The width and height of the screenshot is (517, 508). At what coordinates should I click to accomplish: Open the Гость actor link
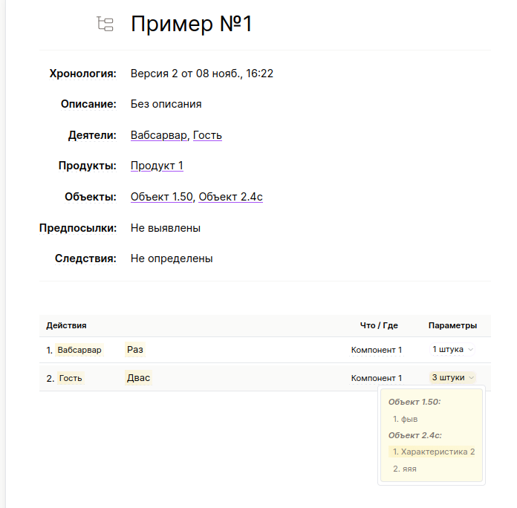[207, 135]
